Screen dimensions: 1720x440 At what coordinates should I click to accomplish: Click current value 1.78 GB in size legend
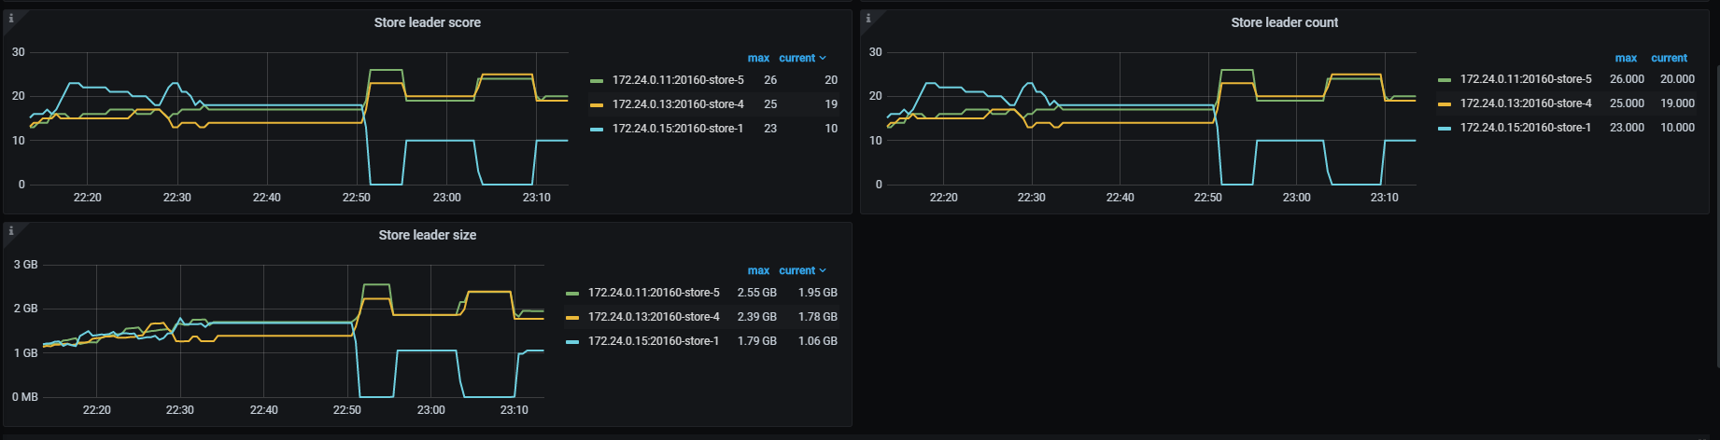pyautogui.click(x=818, y=317)
